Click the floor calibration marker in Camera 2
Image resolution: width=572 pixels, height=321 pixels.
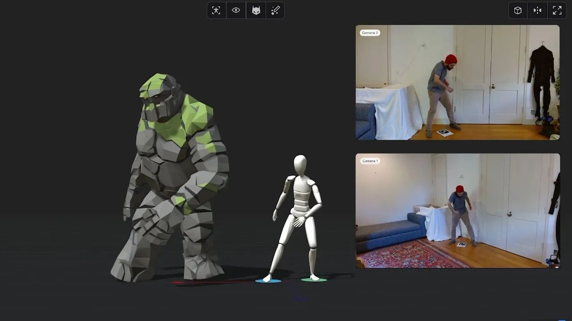tap(445, 132)
